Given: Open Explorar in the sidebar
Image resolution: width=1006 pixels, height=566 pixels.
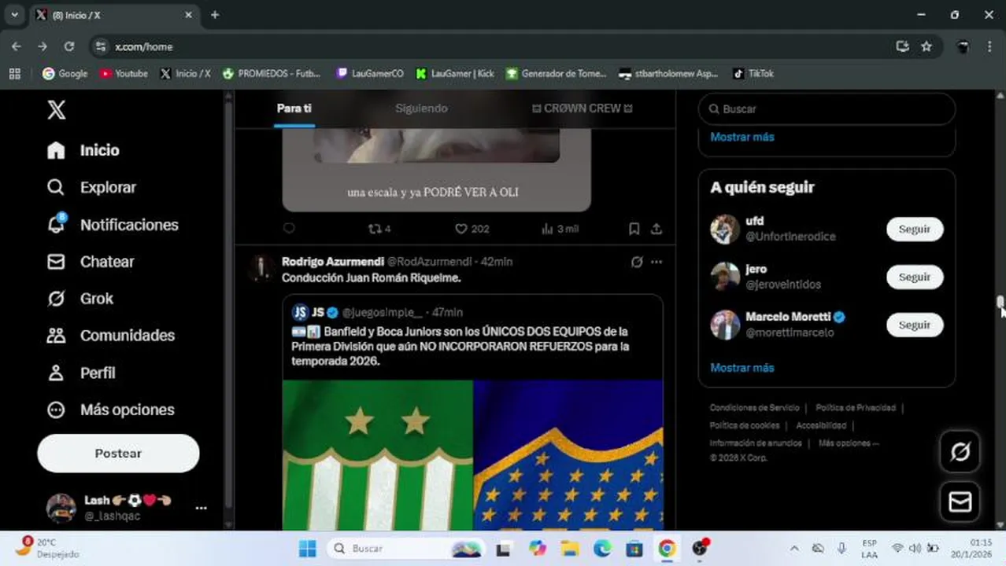Looking at the screenshot, I should [x=91, y=187].
